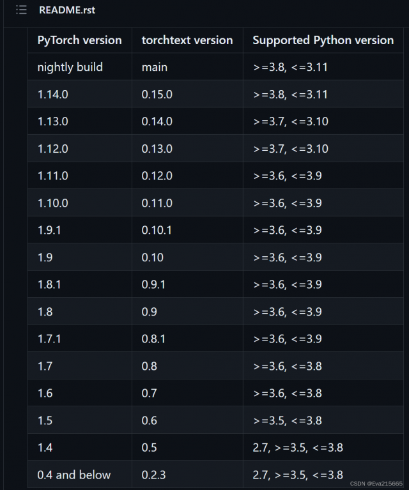Image resolution: width=409 pixels, height=490 pixels.
Task: Click the README.rst file title
Action: tap(67, 10)
